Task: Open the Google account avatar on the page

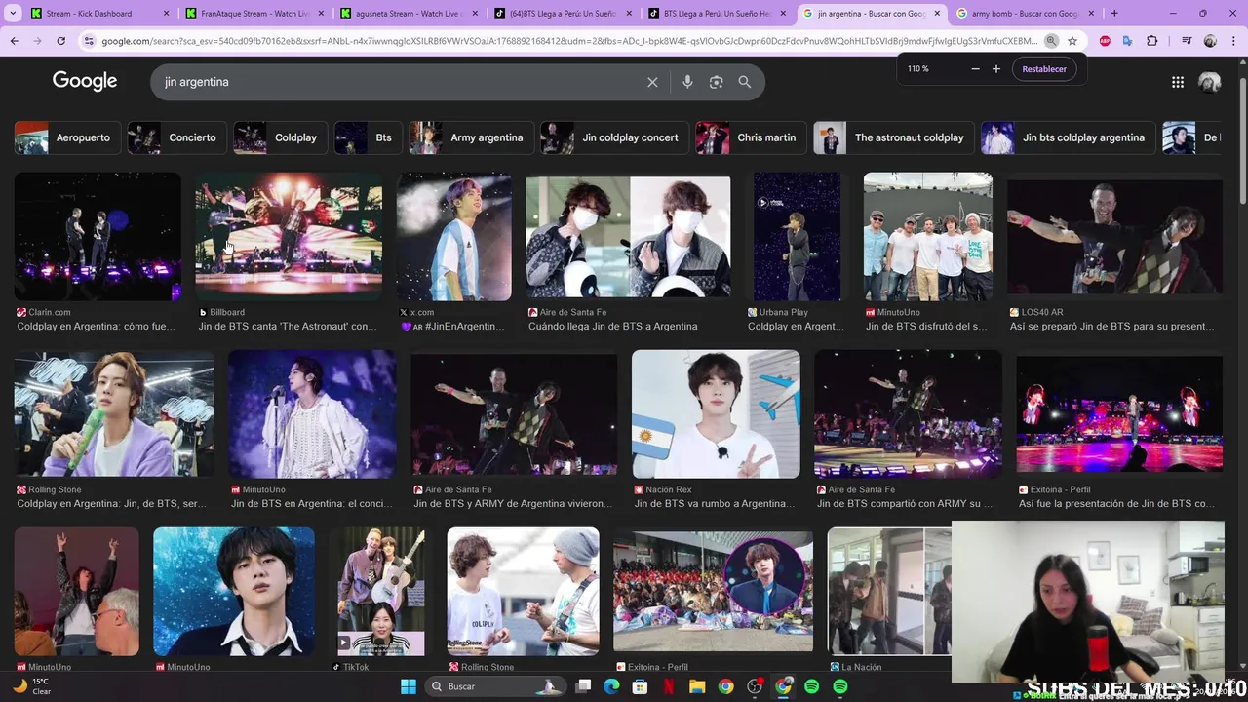Action: [1210, 82]
